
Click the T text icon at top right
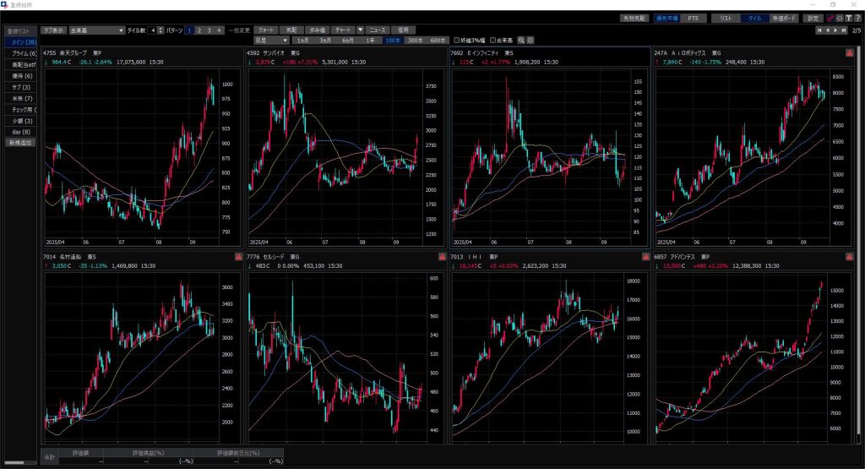tap(847, 18)
